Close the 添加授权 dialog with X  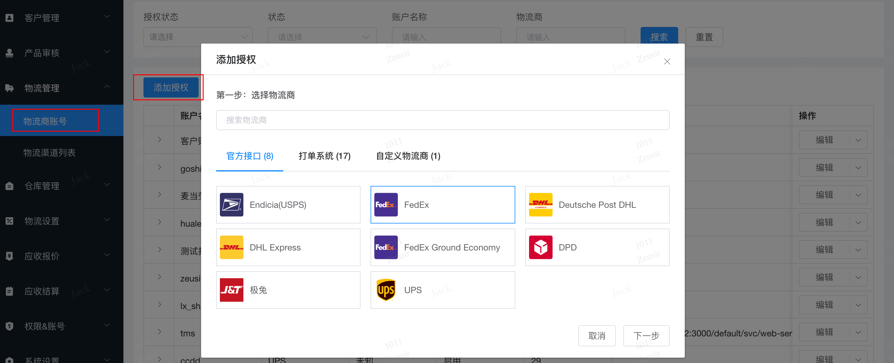pos(667,61)
